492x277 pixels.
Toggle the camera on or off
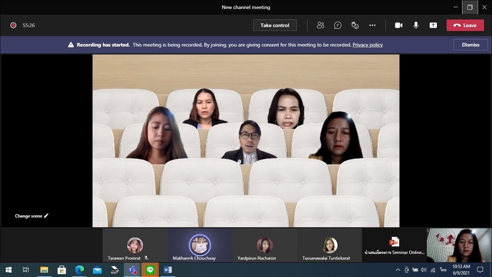(x=398, y=25)
